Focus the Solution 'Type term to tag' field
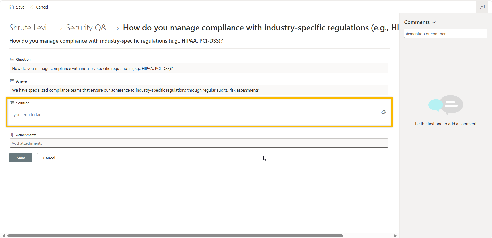 (x=193, y=114)
